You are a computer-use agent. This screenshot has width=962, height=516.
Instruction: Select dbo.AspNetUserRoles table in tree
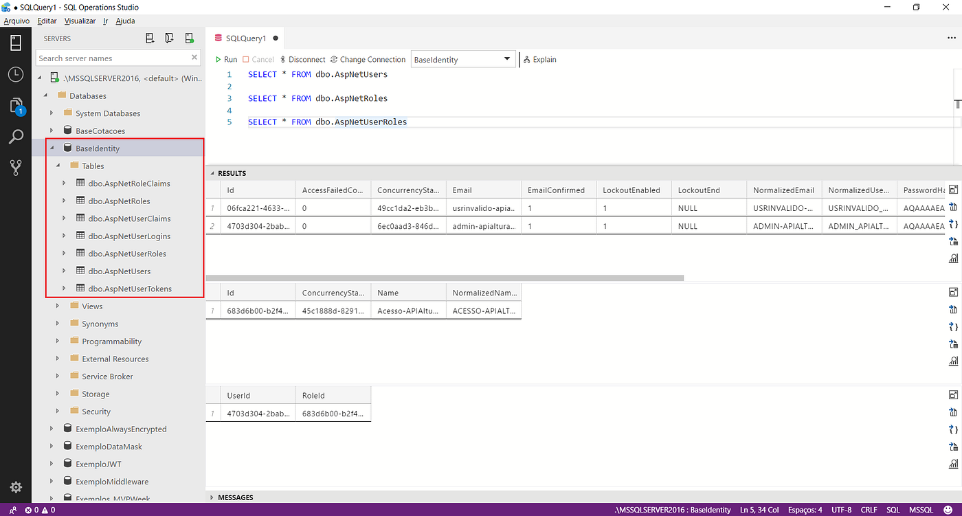[x=127, y=254]
